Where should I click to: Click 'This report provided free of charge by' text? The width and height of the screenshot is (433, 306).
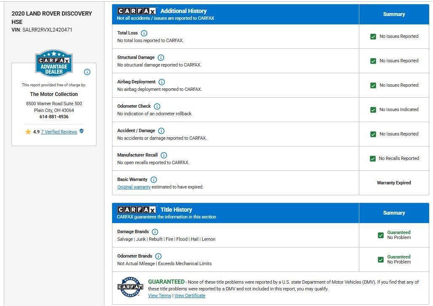[x=54, y=85]
